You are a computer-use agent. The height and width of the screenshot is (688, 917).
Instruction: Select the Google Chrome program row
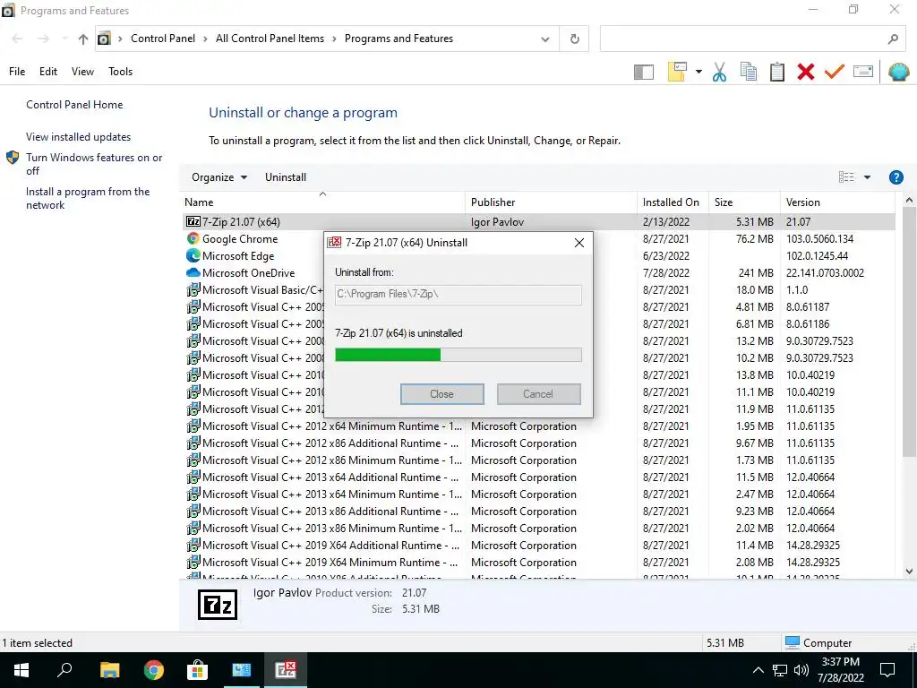[x=537, y=238]
